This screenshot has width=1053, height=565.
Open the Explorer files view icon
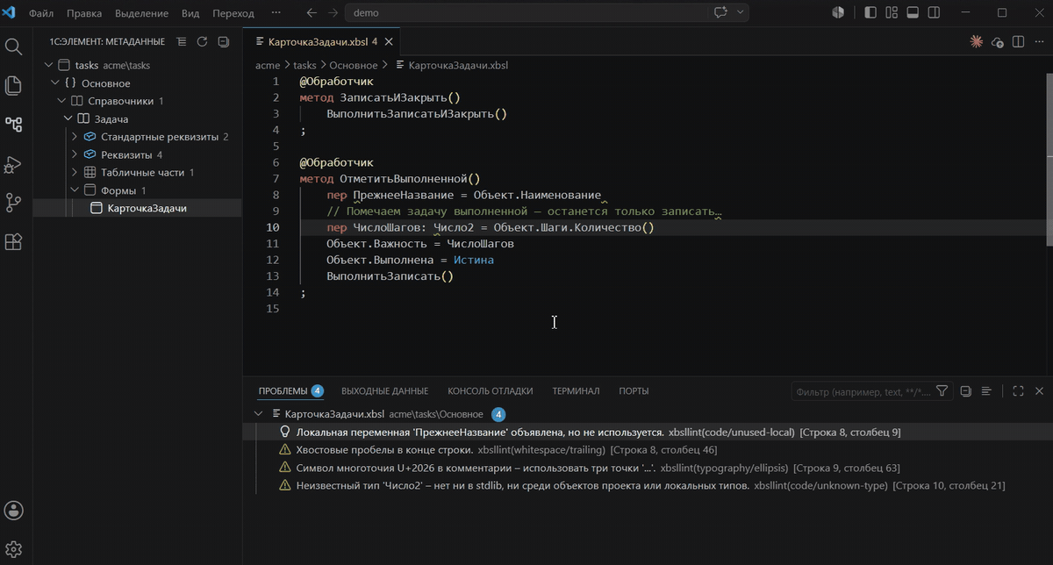click(x=13, y=85)
